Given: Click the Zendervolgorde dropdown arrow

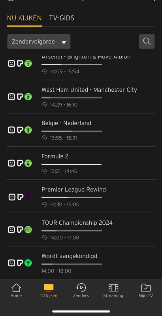Looking at the screenshot, I should point(64,42).
